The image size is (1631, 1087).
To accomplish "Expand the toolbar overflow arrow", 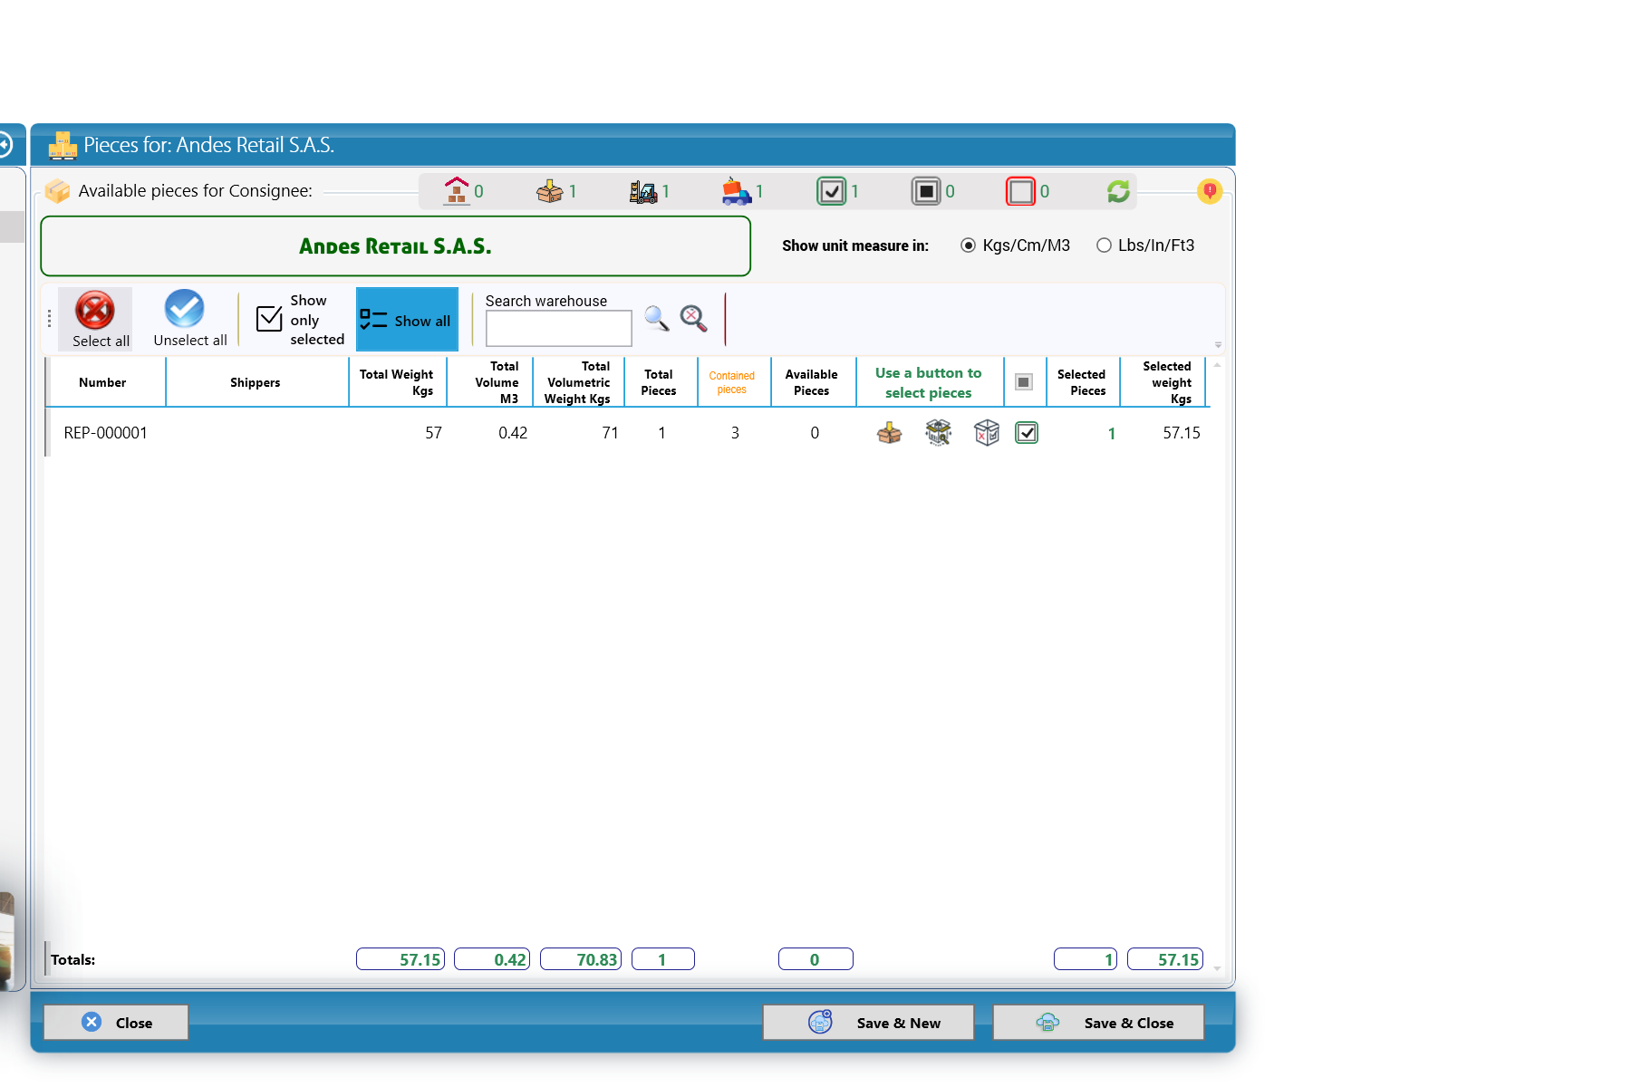I will (1218, 345).
